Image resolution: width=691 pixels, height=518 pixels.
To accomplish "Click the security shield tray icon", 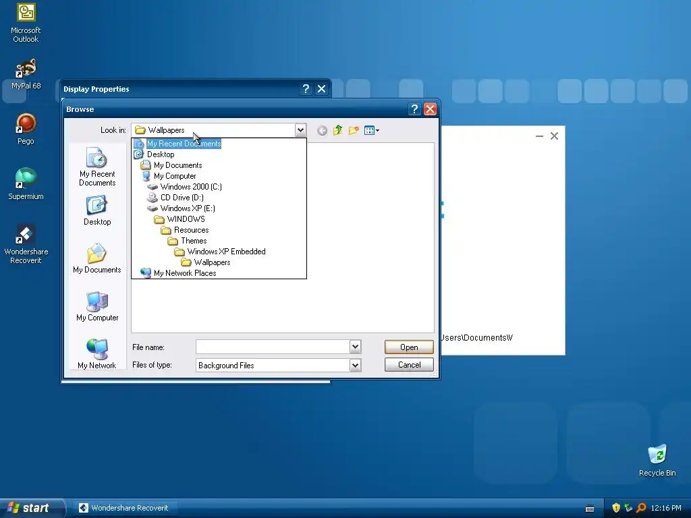I will pyautogui.click(x=616, y=508).
